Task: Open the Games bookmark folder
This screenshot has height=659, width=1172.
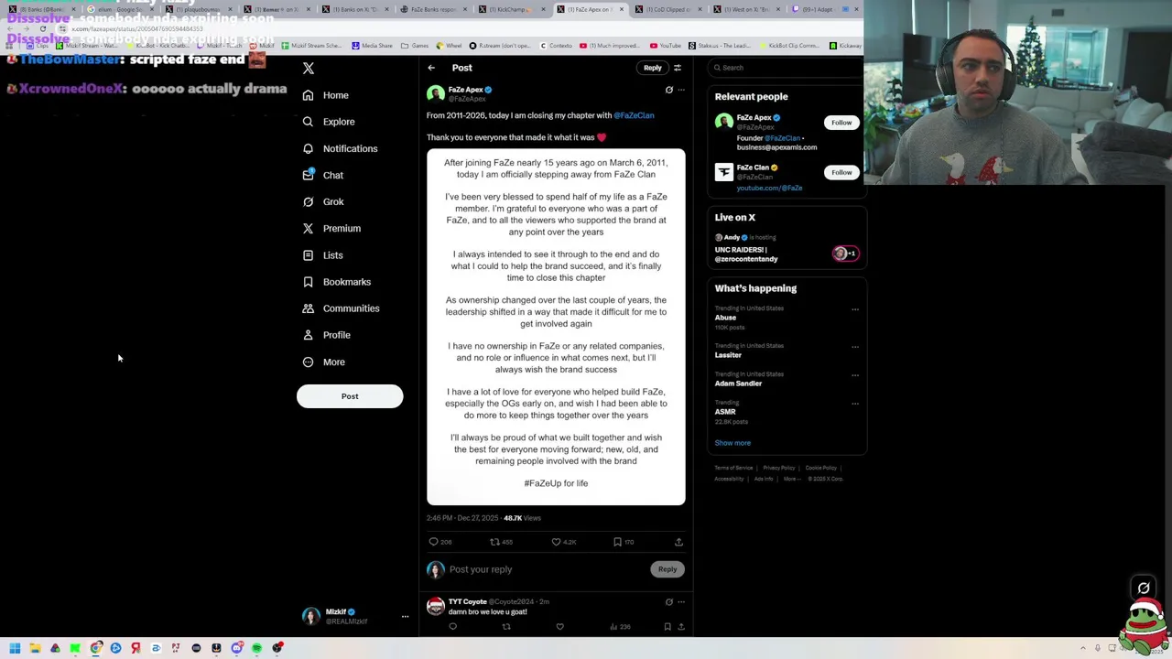Action: tap(415, 46)
